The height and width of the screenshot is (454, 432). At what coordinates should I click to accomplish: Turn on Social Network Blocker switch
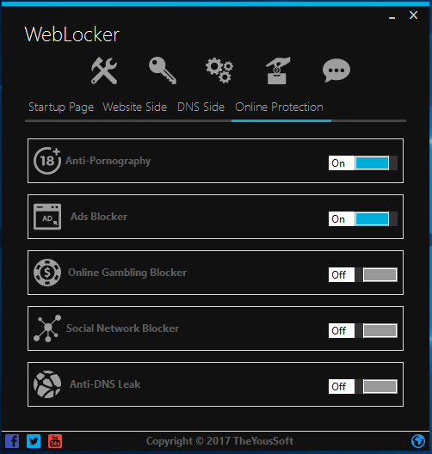coord(363,331)
